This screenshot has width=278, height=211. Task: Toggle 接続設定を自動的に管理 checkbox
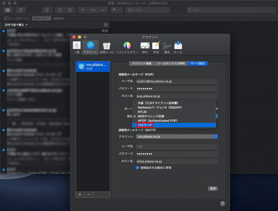click(138, 167)
